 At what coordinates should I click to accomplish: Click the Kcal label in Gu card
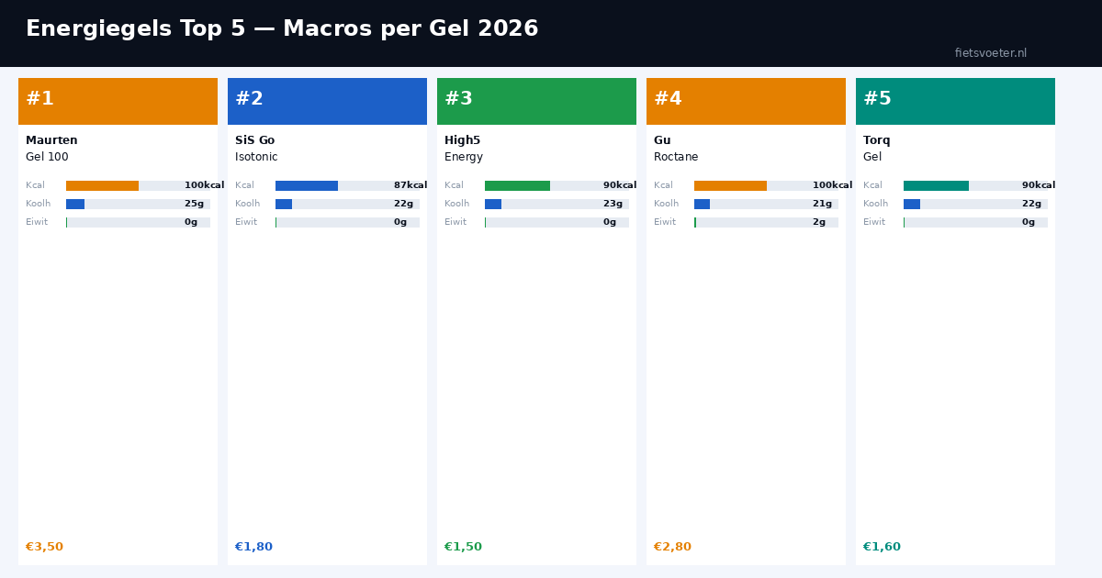tap(663, 185)
